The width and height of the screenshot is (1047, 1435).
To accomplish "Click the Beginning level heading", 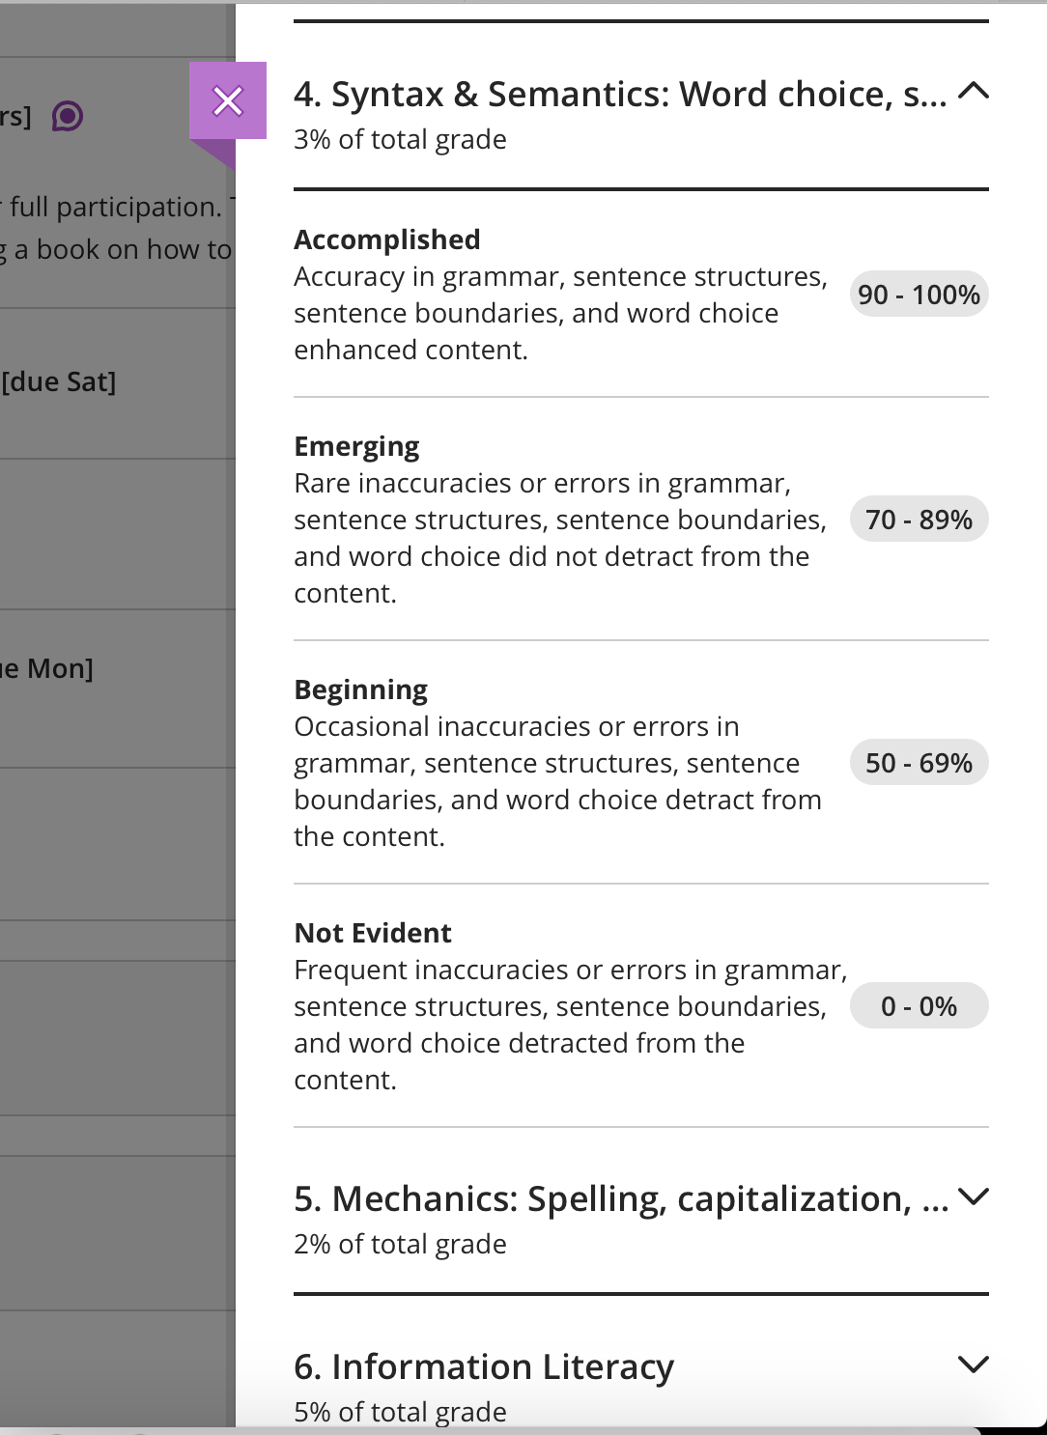I will (360, 689).
